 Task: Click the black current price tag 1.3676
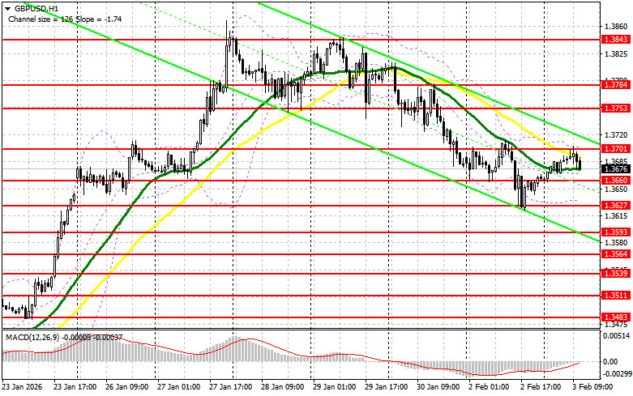coord(615,168)
